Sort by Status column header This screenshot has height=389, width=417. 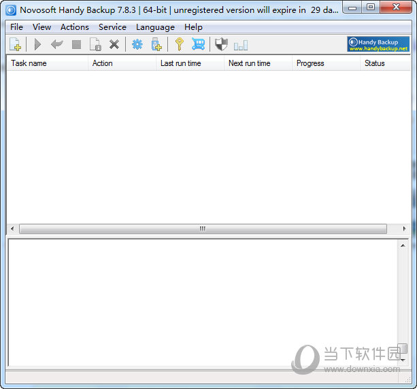click(x=386, y=63)
